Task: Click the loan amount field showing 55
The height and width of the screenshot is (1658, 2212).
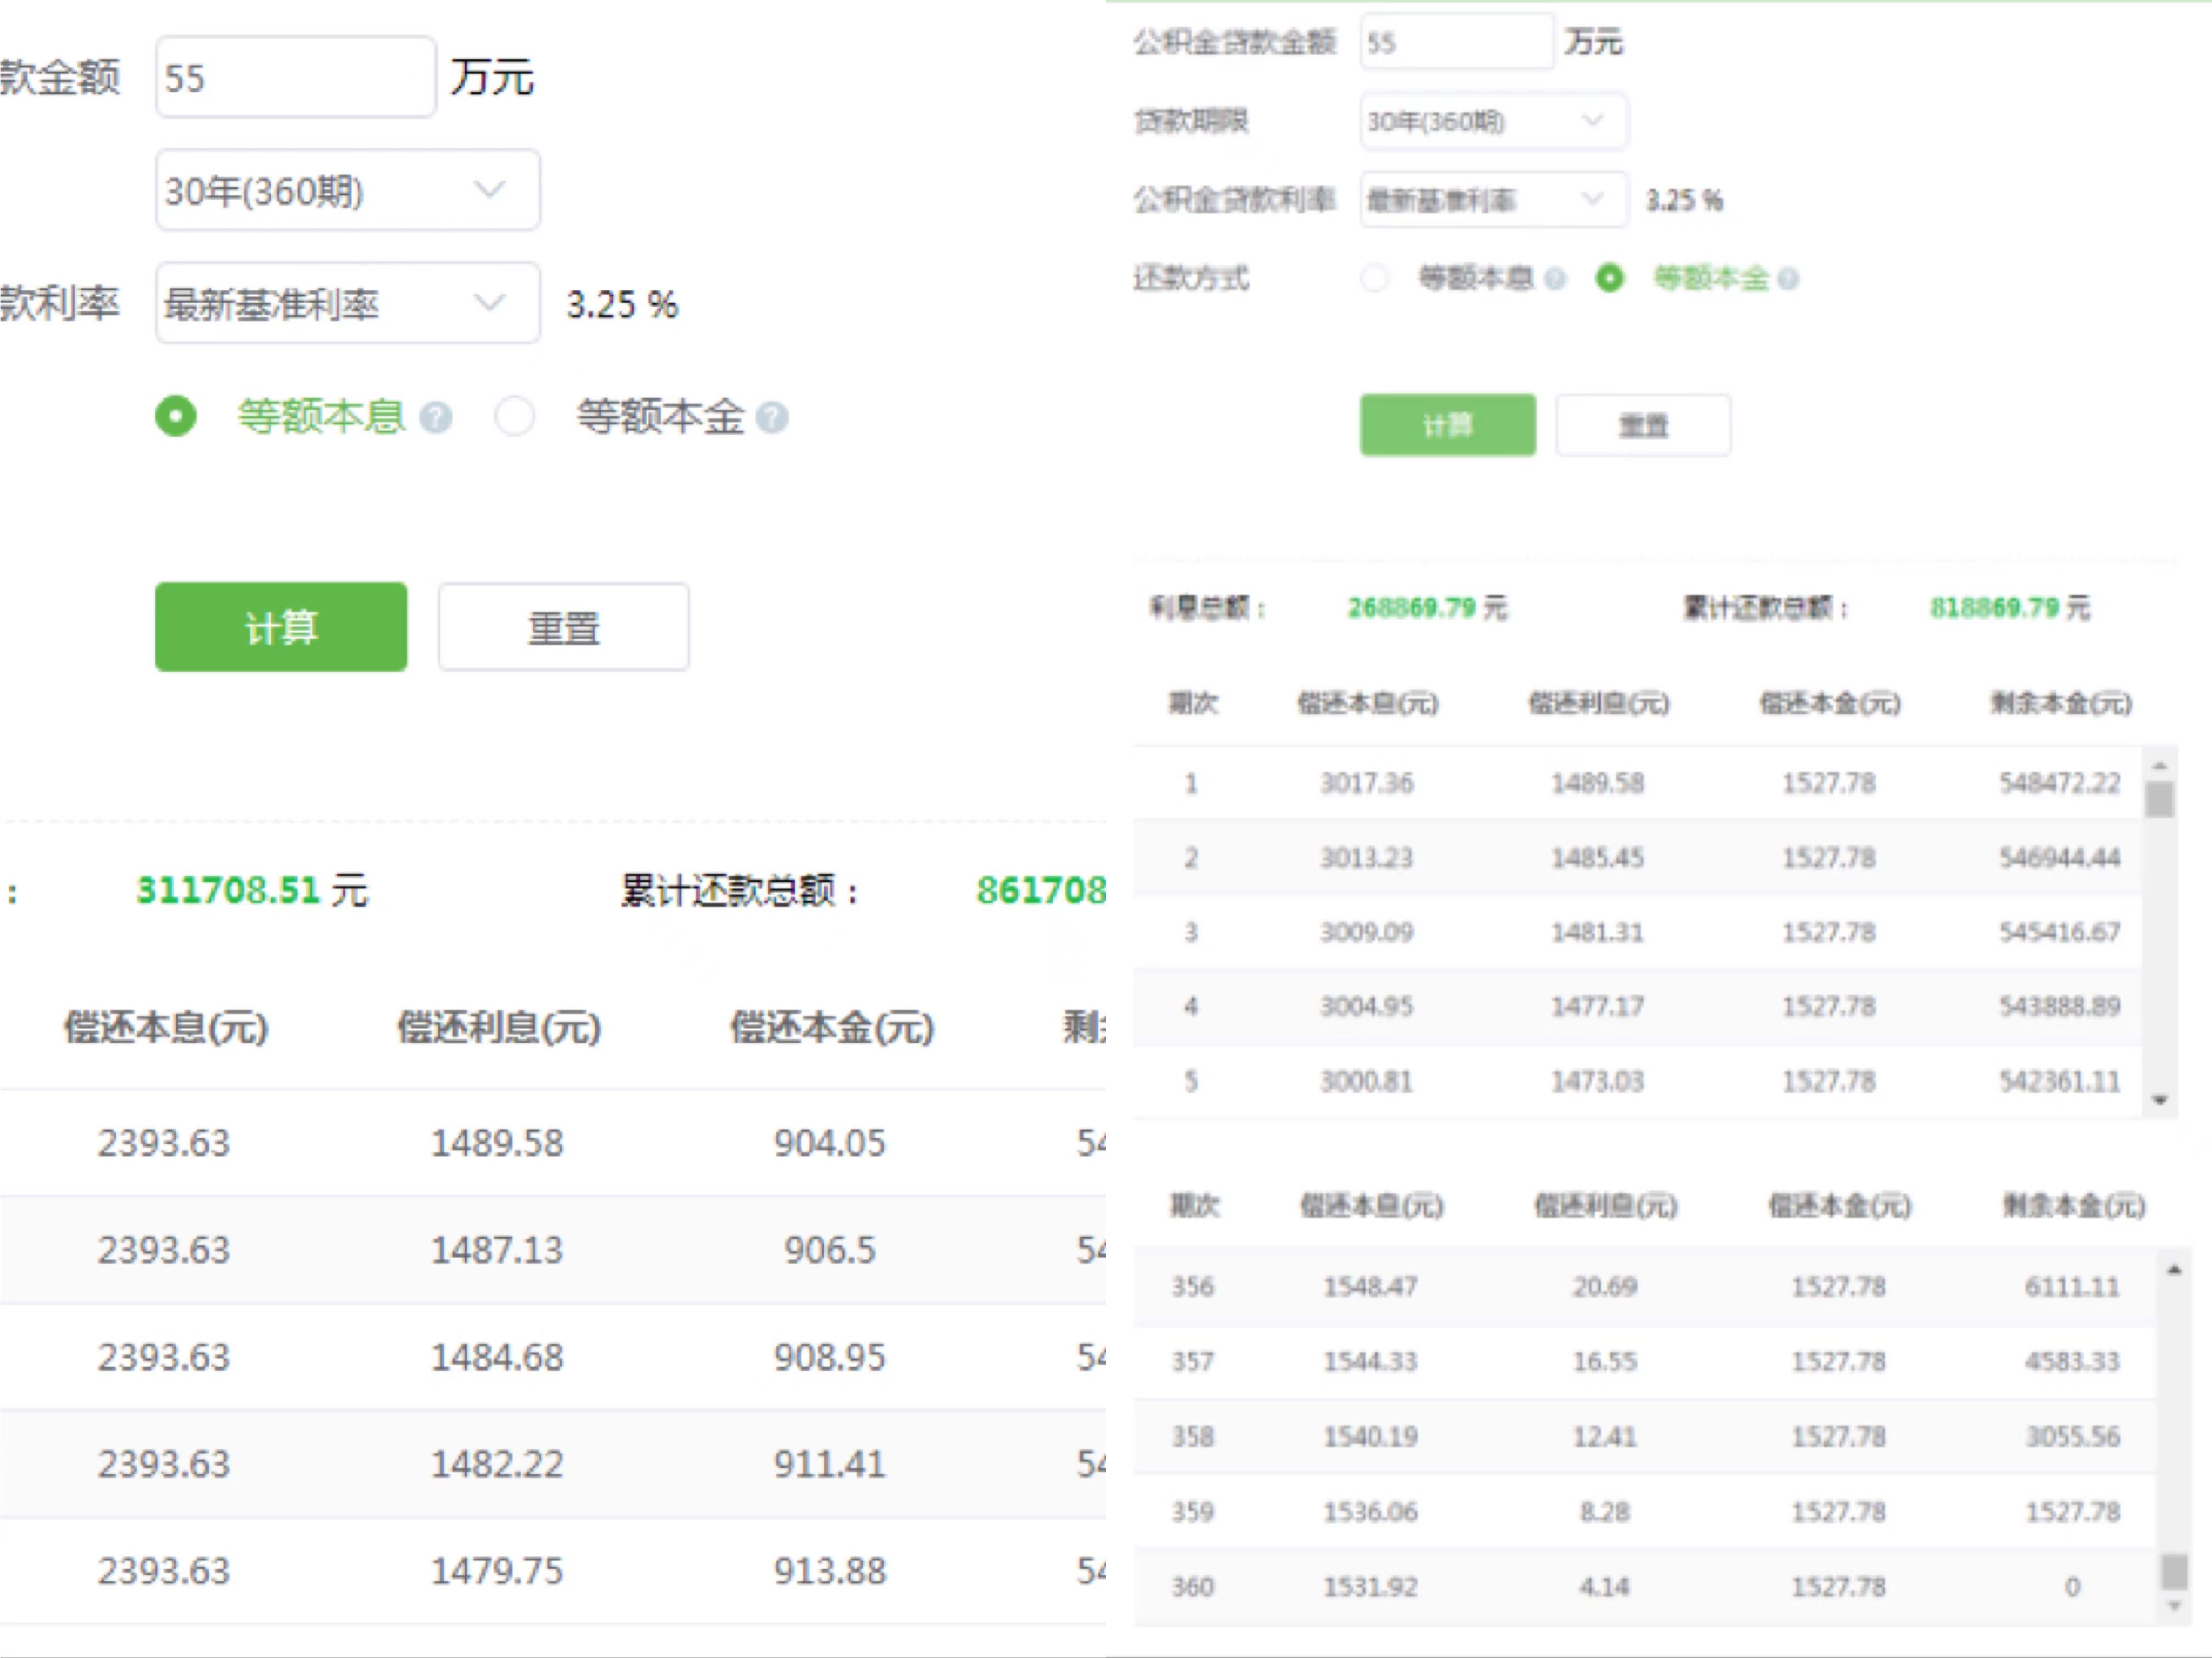Action: click(x=295, y=77)
